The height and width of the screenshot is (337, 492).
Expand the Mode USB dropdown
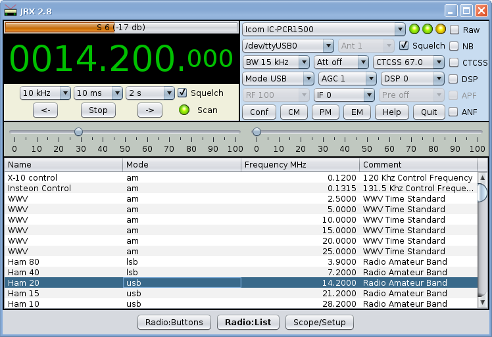click(278, 79)
